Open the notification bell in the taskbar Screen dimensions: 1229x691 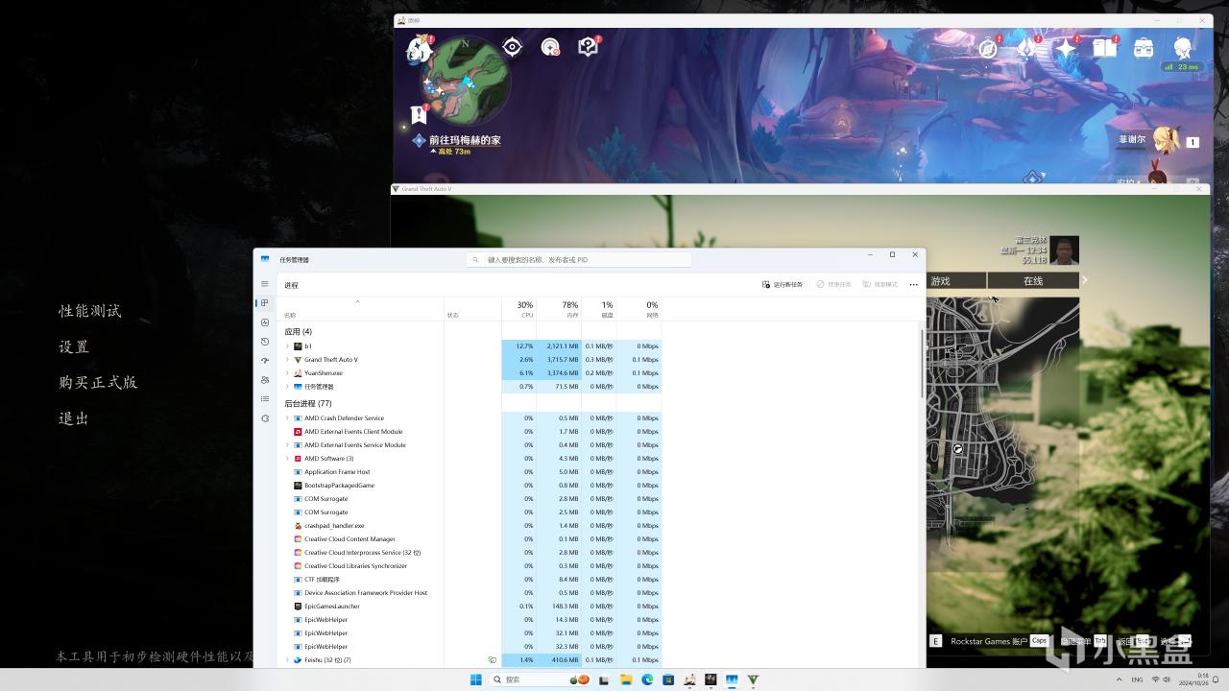[1217, 679]
